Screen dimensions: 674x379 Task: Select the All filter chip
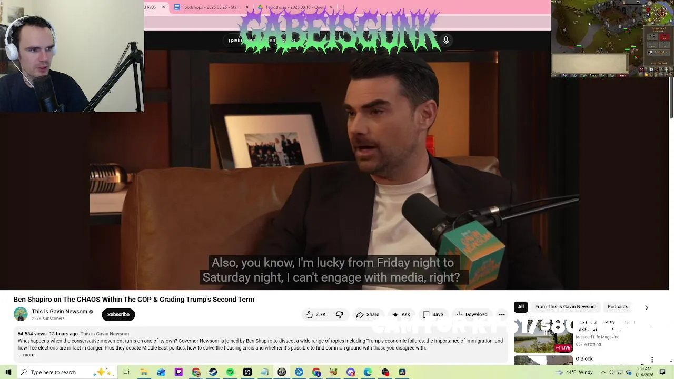pyautogui.click(x=521, y=307)
